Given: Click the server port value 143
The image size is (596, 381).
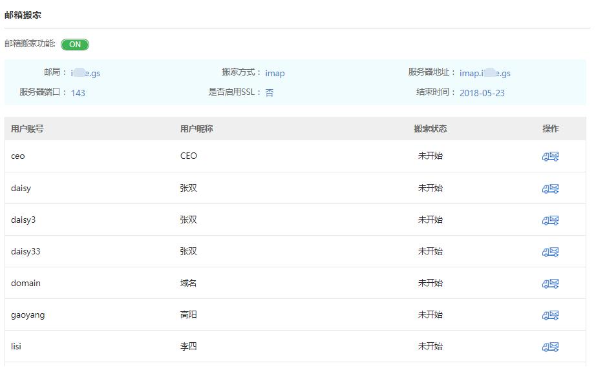Looking at the screenshot, I should coord(78,93).
